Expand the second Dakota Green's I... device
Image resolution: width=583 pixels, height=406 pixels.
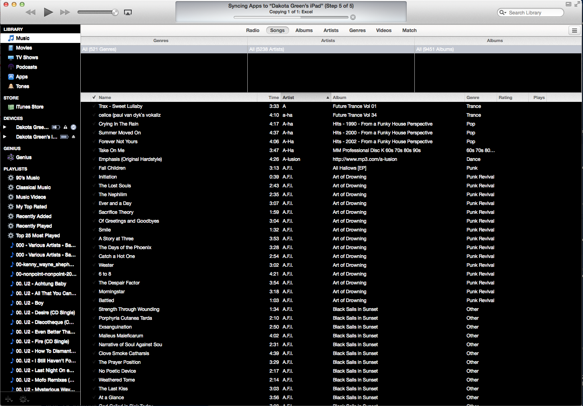(x=5, y=137)
